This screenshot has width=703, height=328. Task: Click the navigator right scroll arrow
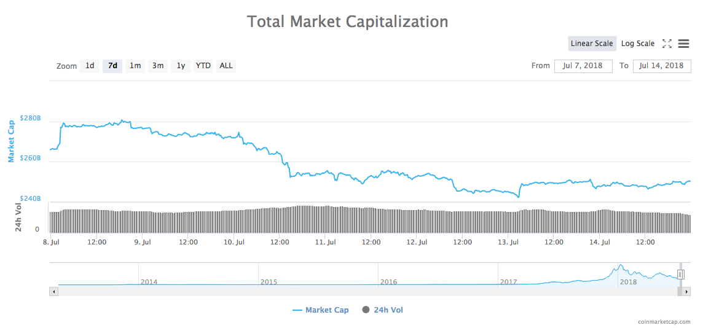tap(687, 292)
